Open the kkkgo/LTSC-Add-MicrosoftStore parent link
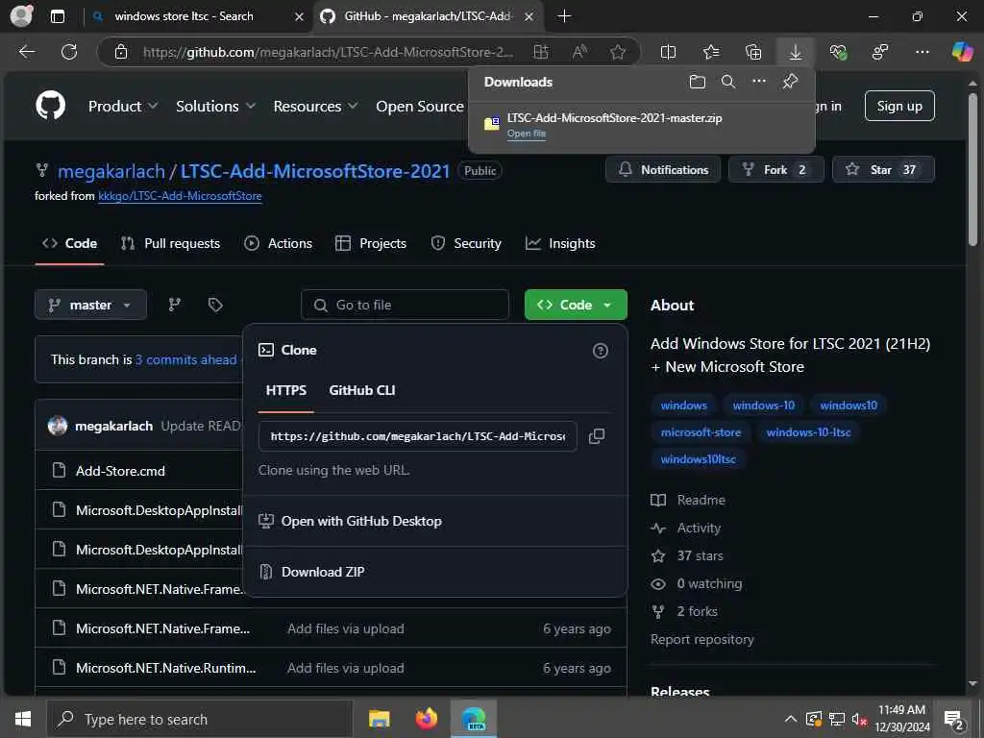The width and height of the screenshot is (984, 738). click(180, 196)
